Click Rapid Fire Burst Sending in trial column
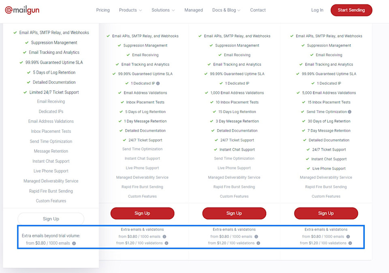This screenshot has height=273, width=389. coord(51,191)
